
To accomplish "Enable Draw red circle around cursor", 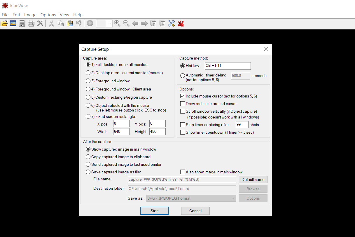I will tap(183, 103).
